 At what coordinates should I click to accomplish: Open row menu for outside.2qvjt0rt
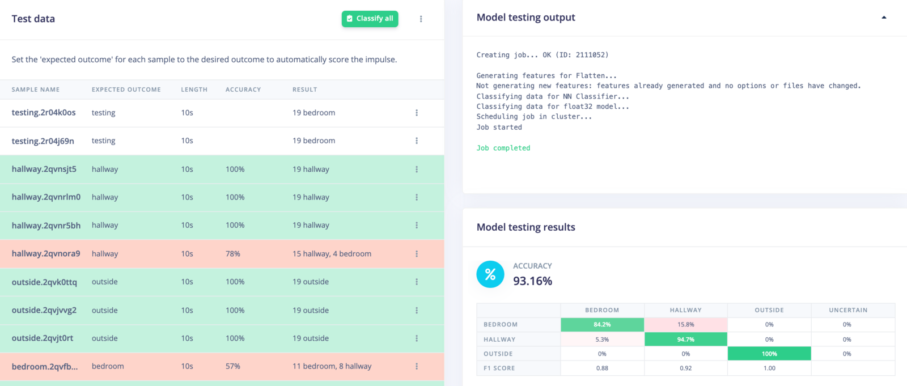(x=417, y=338)
